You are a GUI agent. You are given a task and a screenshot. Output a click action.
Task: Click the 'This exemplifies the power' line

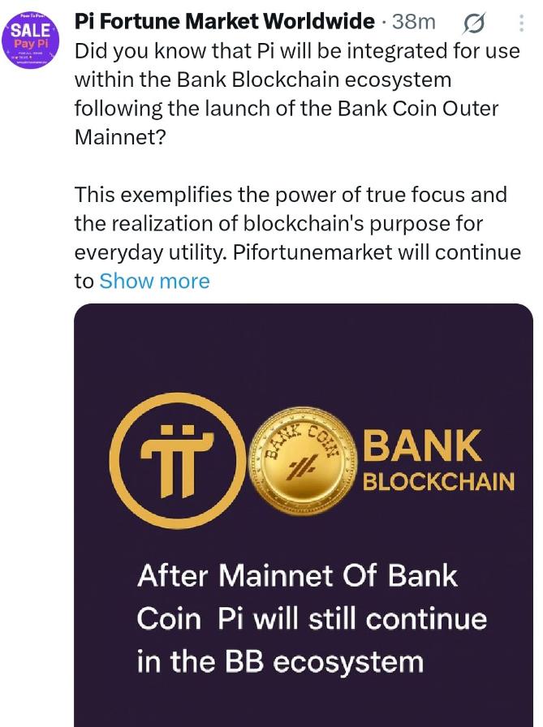pos(291,194)
